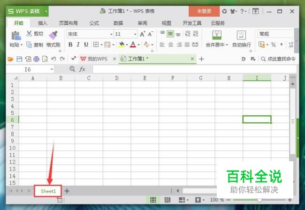Select the Format Painter brush
The width and height of the screenshot is (305, 210).
(x=53, y=35)
